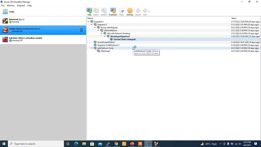
Task: Click the taskbar clock showing 10:53 PM
Action: click(x=247, y=144)
